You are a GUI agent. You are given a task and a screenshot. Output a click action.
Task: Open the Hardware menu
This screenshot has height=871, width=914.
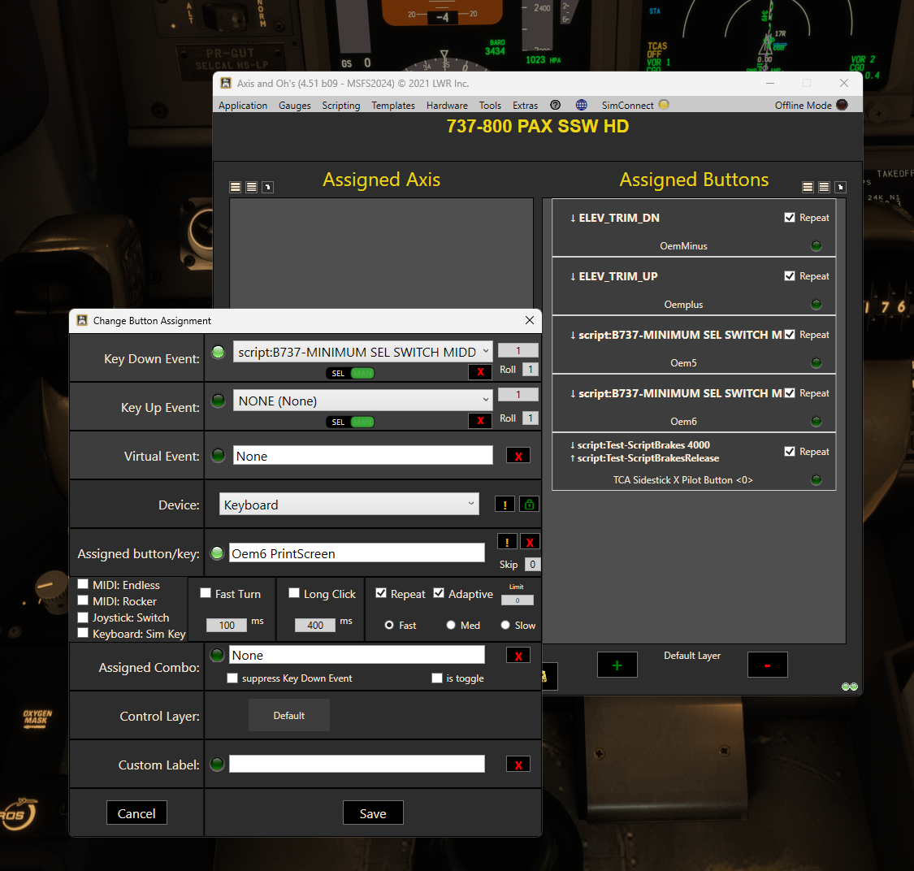pyautogui.click(x=447, y=106)
